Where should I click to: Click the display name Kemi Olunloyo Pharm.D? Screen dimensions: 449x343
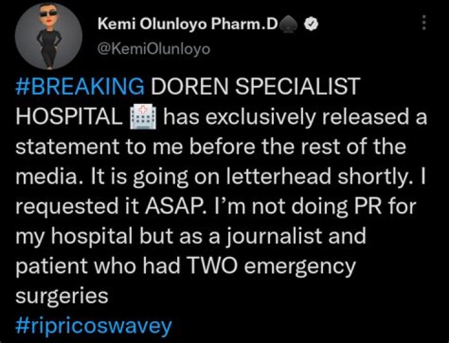coord(188,25)
